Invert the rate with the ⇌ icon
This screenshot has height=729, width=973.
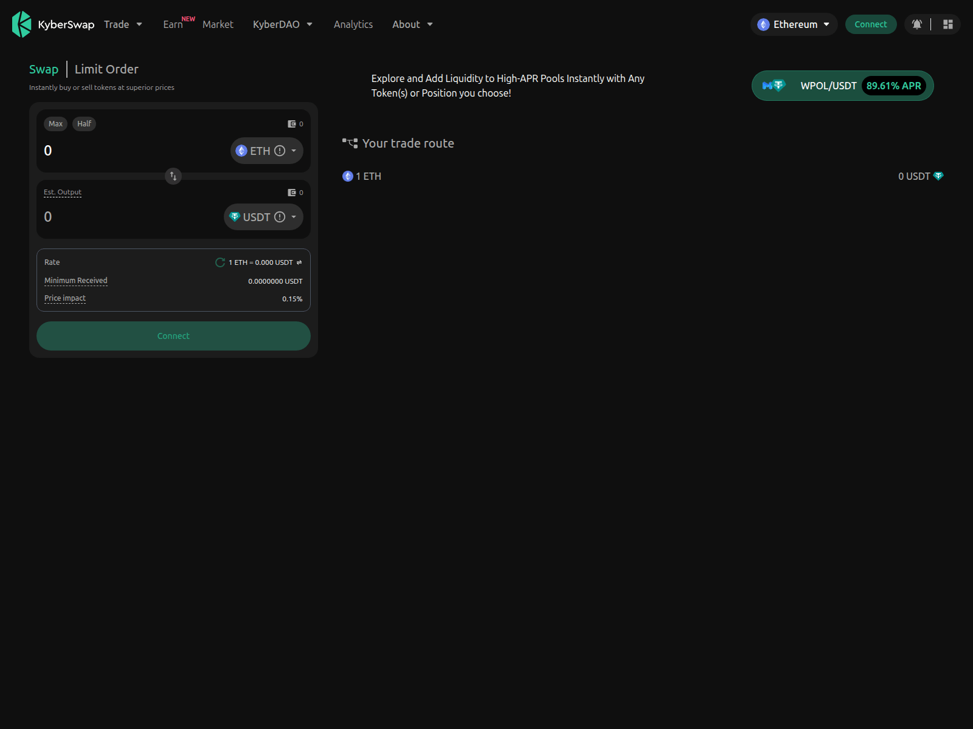(x=299, y=262)
